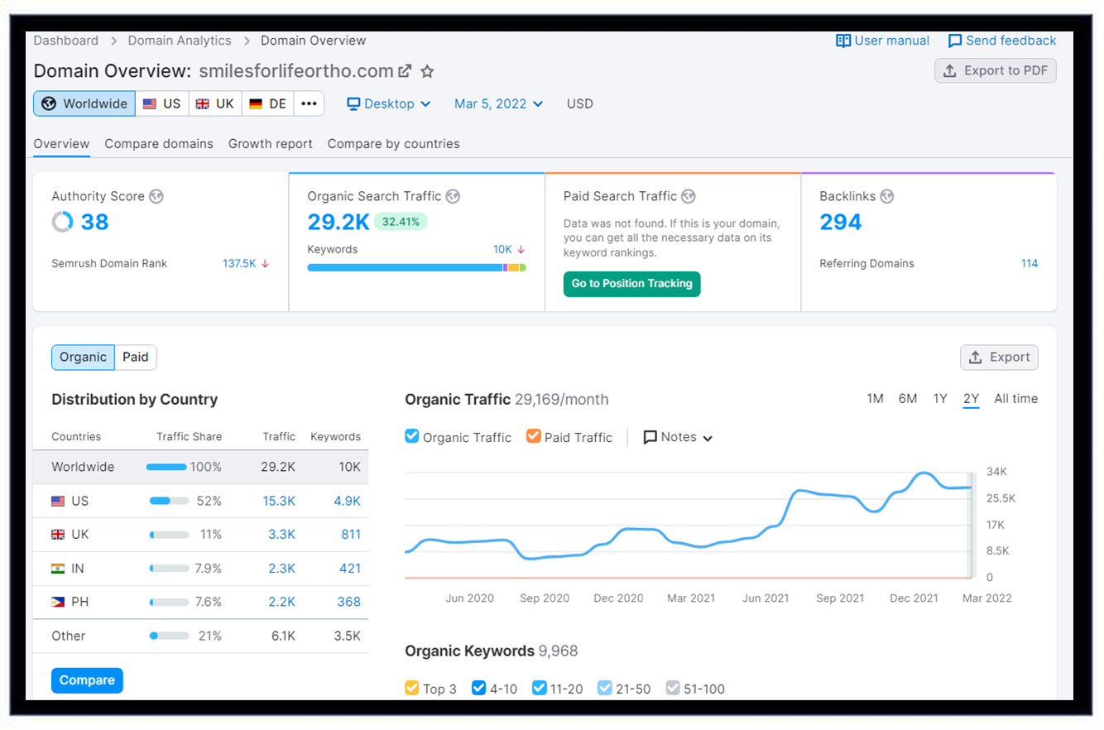This screenshot has height=730, width=1104.
Task: Open the US 15.3K traffic value
Action: coord(279,501)
